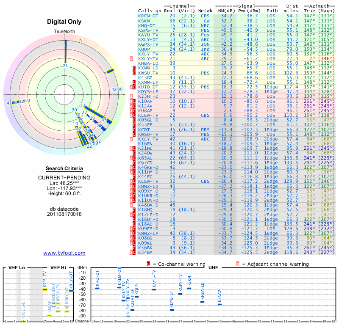Viewport: 339px width, 325px height.
Task: Click the pink adjacent channel warning legend icon
Action: pos(238,264)
